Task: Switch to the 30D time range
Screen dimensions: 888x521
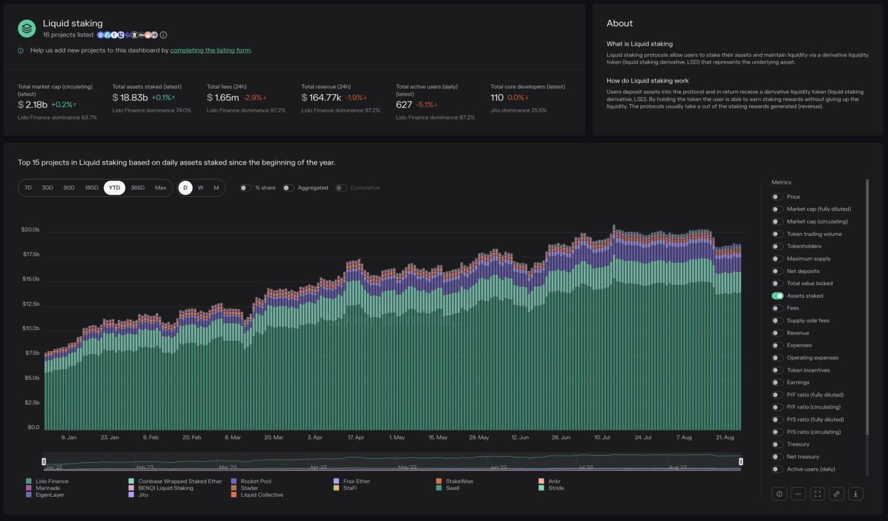Action: 47,187
